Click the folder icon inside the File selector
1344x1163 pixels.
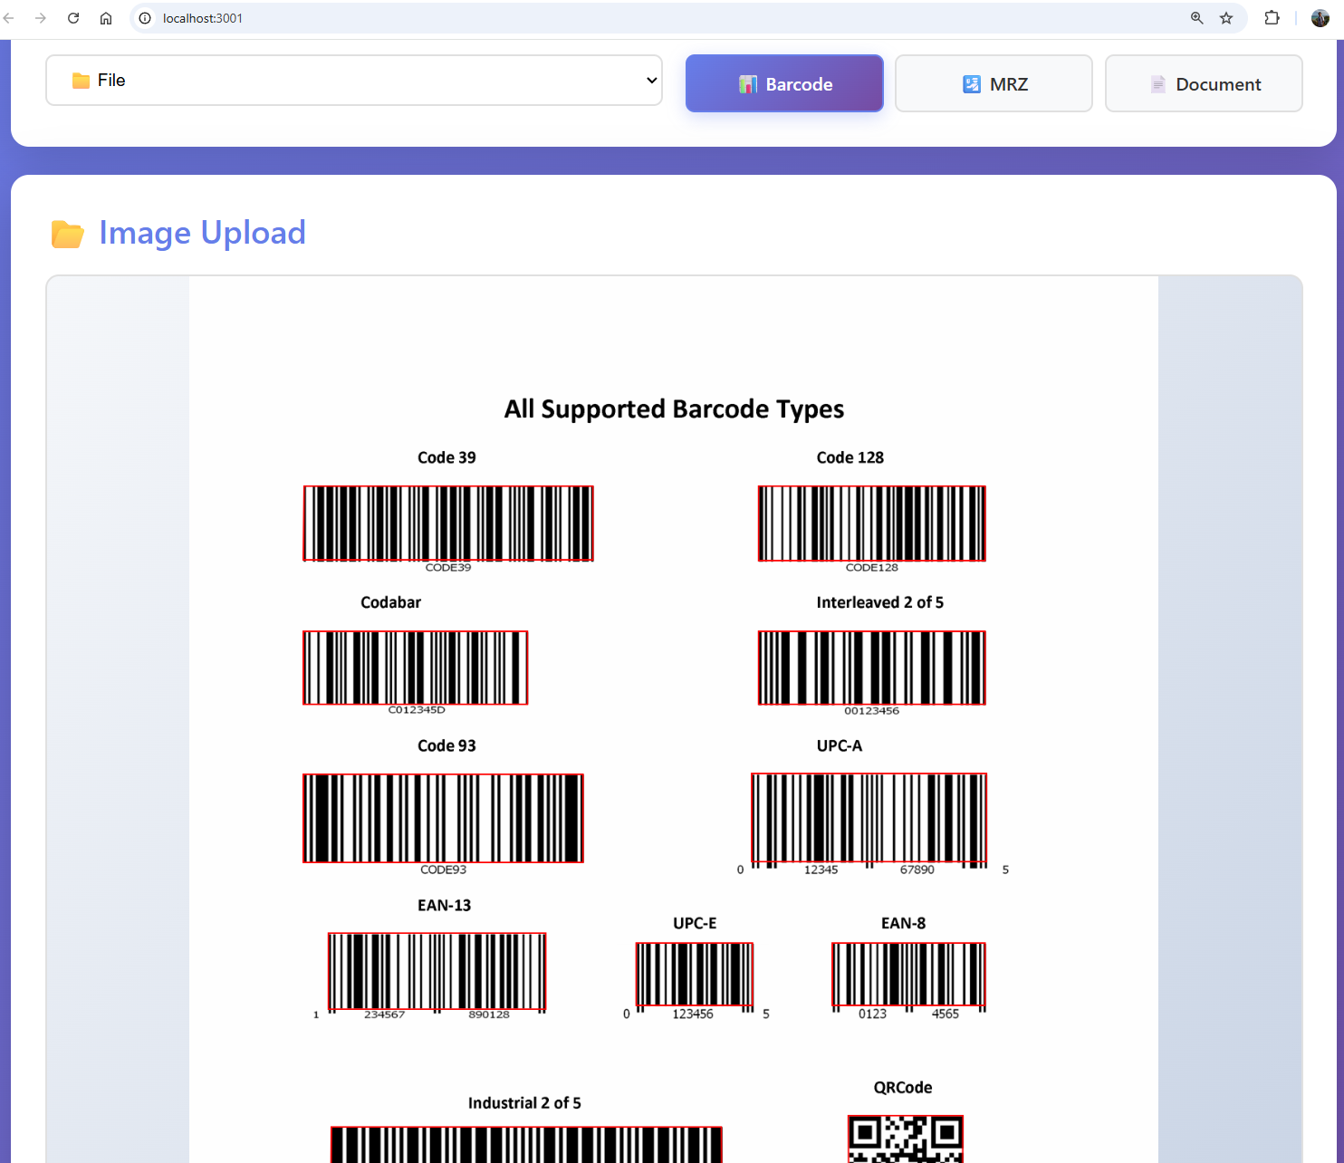(80, 80)
